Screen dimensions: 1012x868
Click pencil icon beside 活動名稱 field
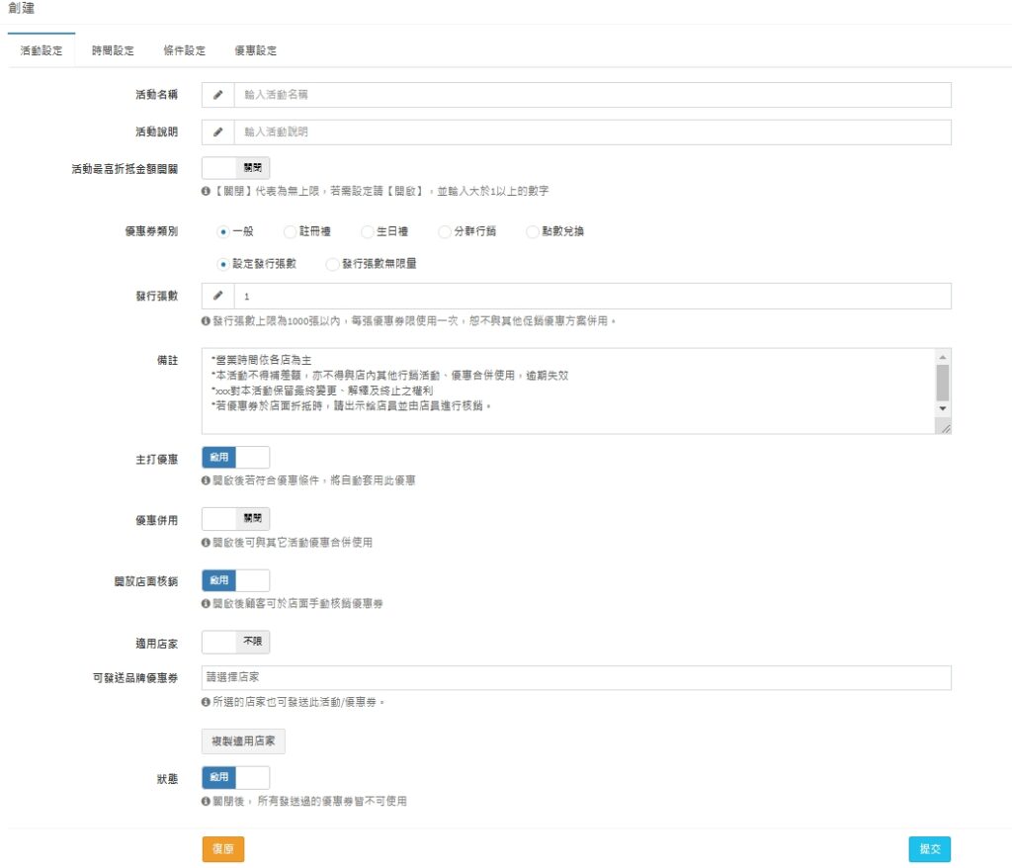pos(217,95)
